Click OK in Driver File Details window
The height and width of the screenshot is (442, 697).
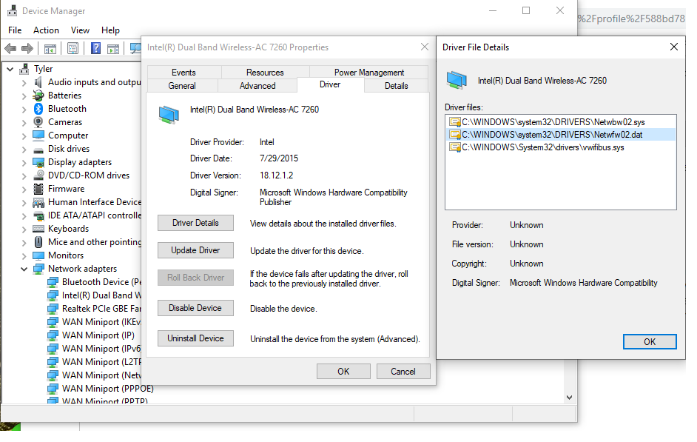pos(650,342)
